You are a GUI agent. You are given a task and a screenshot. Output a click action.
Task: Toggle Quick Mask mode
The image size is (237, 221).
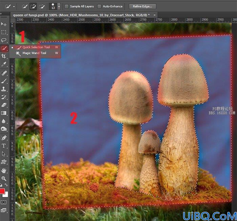coord(3,202)
